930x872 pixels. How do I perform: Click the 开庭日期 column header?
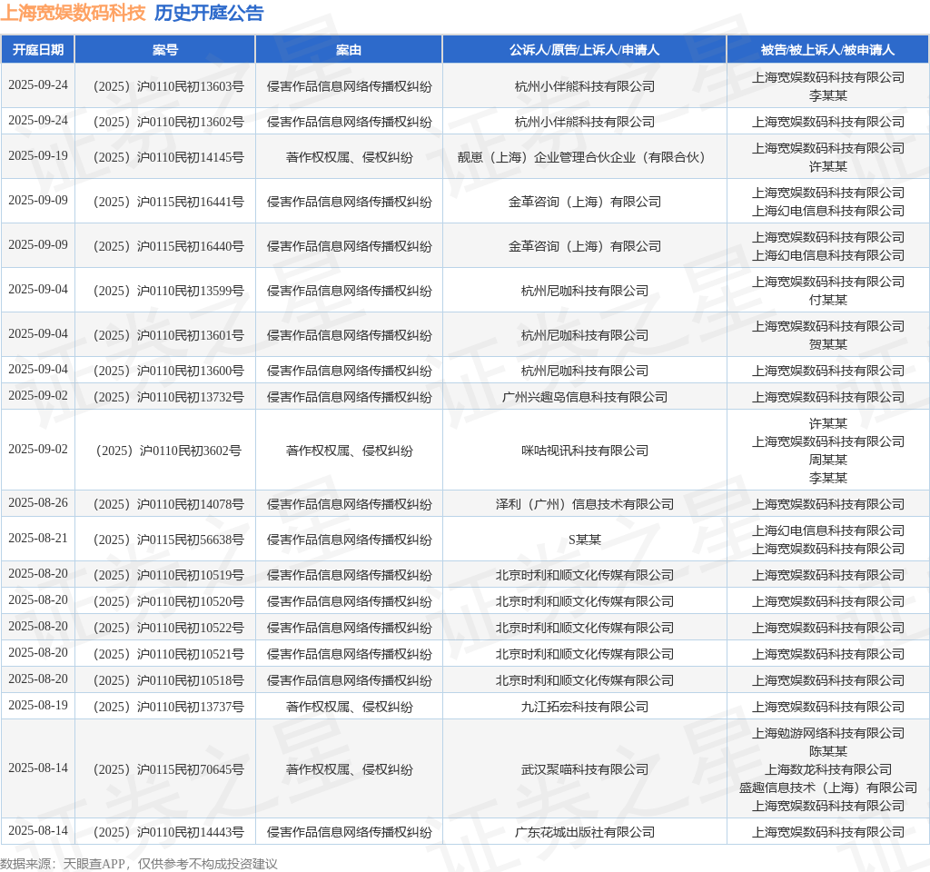[x=38, y=50]
